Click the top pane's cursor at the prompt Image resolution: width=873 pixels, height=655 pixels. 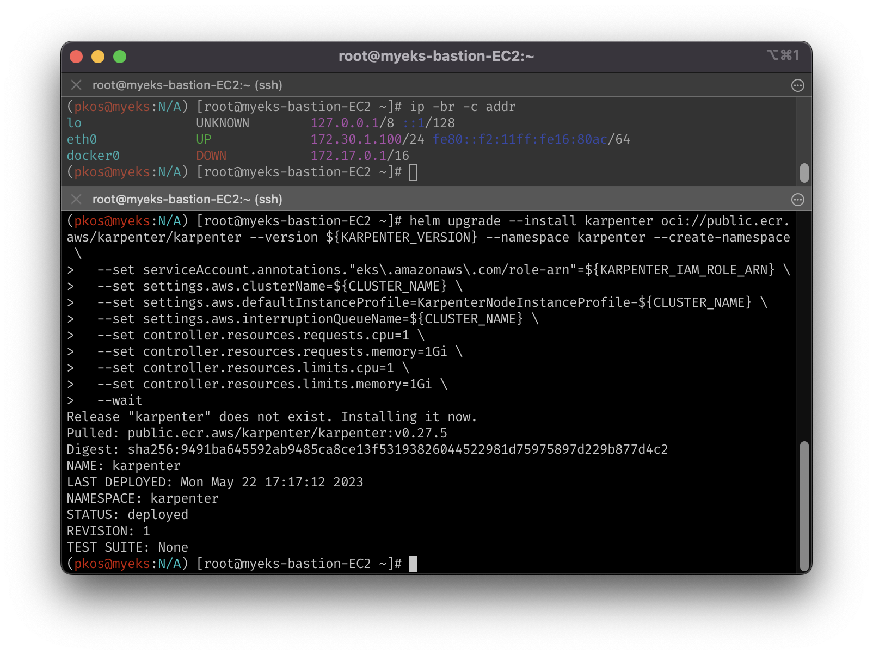coord(413,172)
